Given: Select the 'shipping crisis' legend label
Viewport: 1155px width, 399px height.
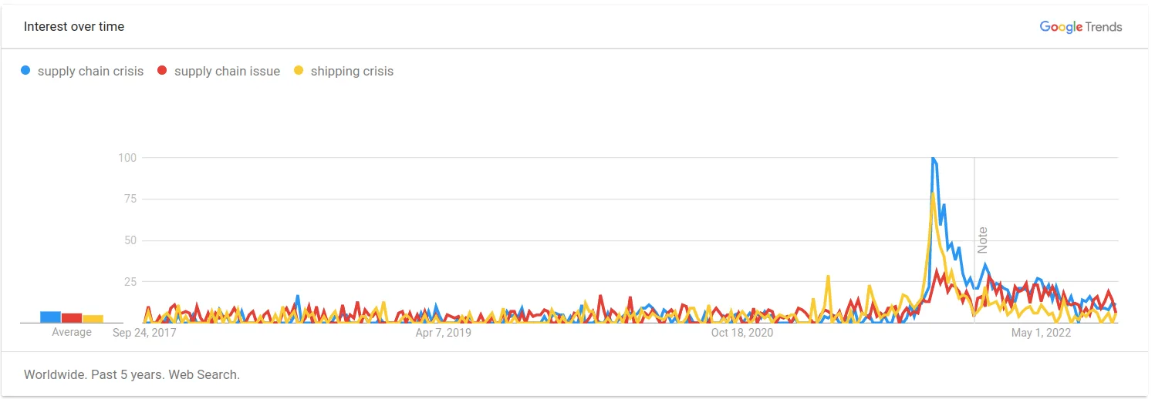Looking at the screenshot, I should point(352,72).
